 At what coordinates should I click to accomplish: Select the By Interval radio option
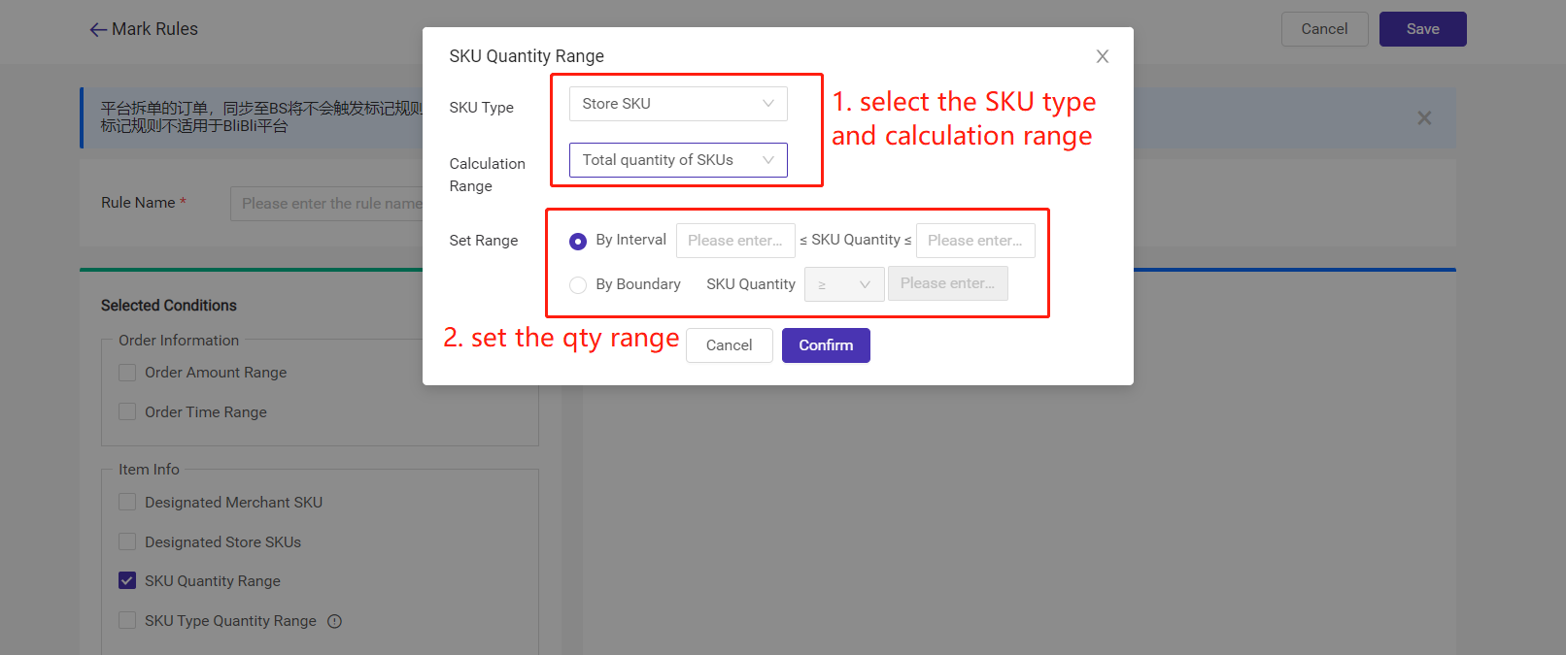578,241
